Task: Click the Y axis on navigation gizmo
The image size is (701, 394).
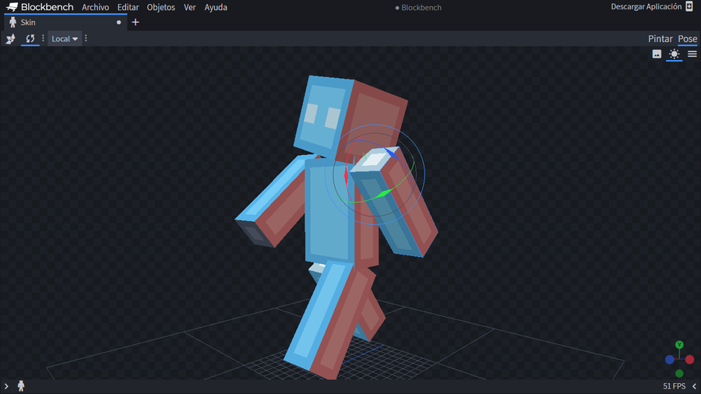Action: click(679, 345)
